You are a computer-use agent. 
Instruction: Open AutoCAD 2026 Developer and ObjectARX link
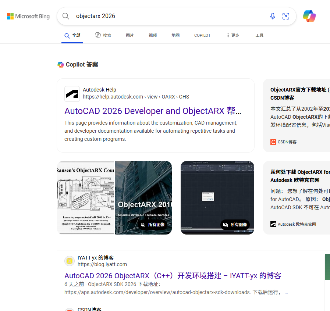click(x=153, y=111)
